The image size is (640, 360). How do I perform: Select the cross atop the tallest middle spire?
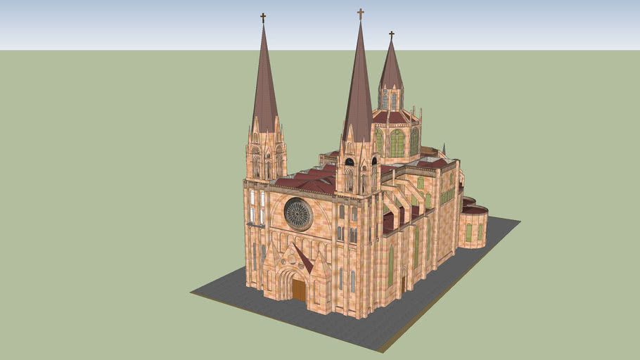[360, 14]
